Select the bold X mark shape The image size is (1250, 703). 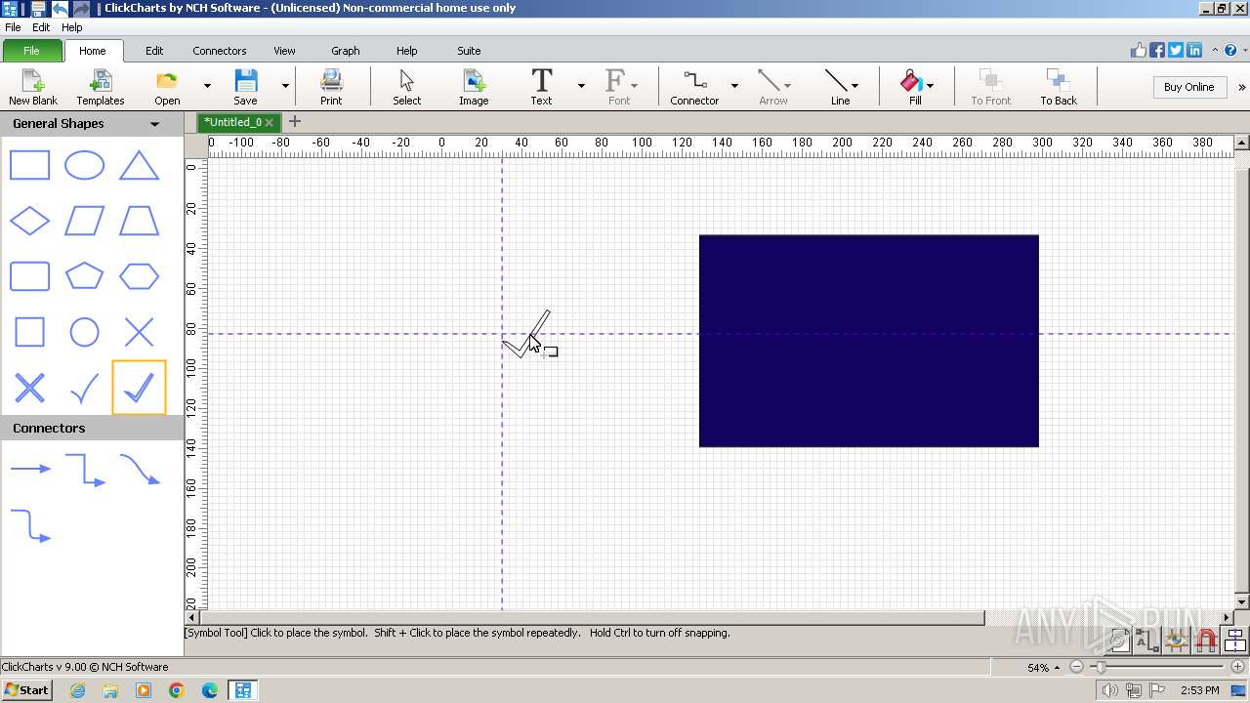pyautogui.click(x=29, y=388)
